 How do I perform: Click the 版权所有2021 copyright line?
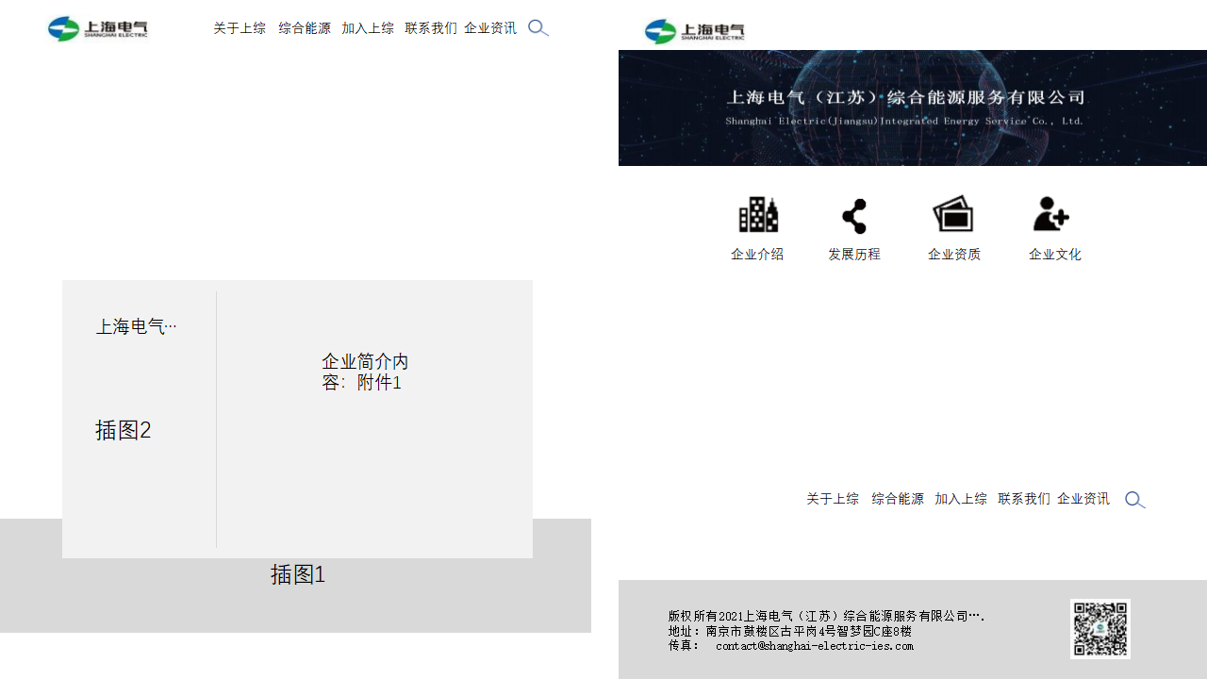pyautogui.click(x=827, y=616)
